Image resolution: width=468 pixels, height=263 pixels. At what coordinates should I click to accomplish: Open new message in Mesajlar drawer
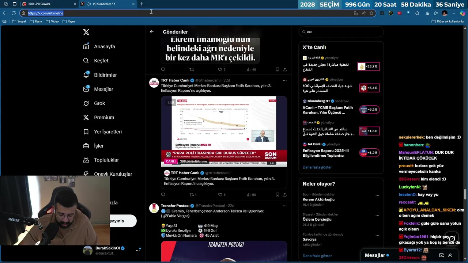(x=441, y=255)
